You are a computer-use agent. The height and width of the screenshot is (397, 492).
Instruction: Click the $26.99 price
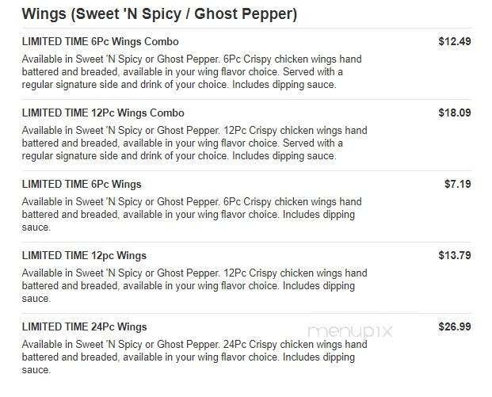454,326
